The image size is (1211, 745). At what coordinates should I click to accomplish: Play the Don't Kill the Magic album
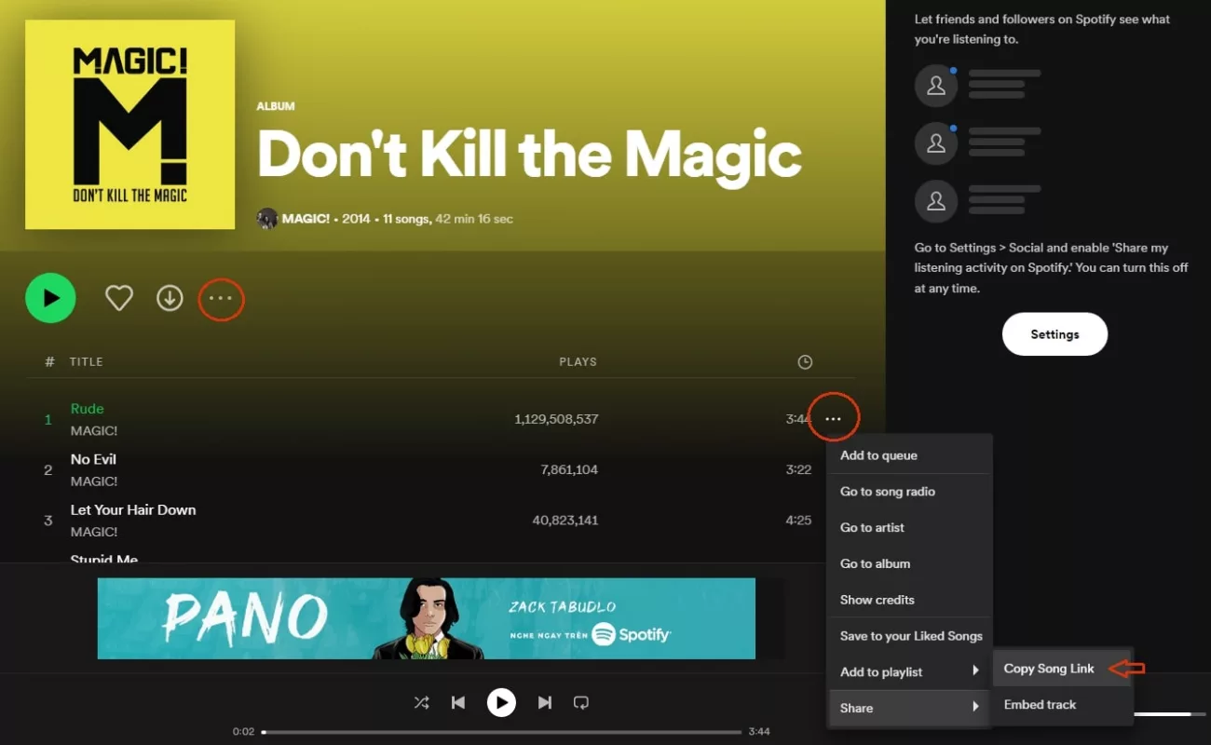coord(50,298)
